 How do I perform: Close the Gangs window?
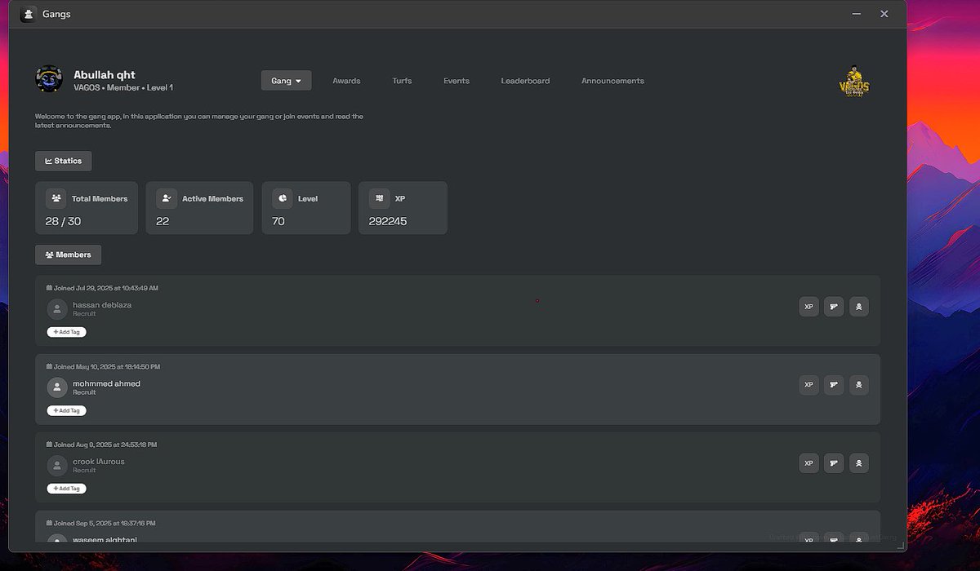tap(884, 14)
